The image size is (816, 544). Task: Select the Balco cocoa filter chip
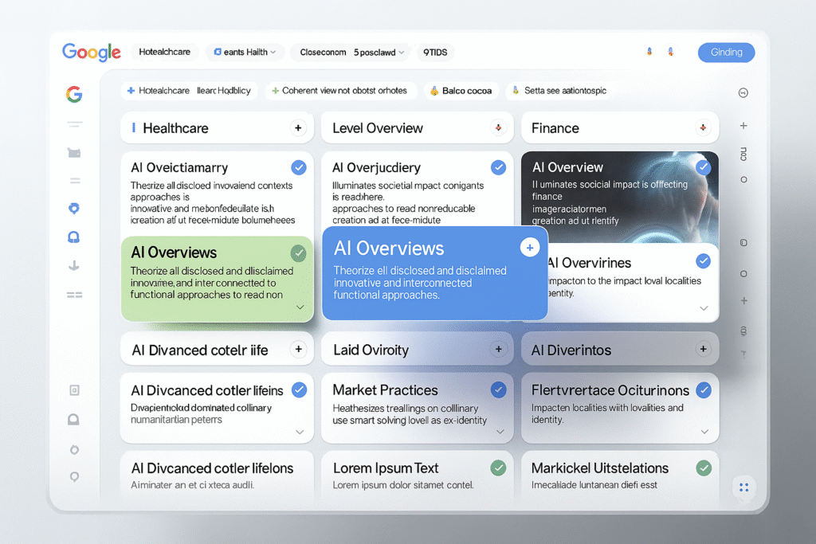click(x=461, y=91)
